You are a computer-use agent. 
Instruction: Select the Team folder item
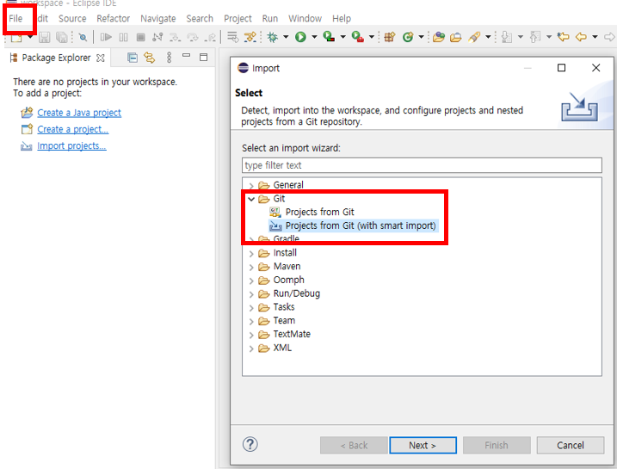284,321
